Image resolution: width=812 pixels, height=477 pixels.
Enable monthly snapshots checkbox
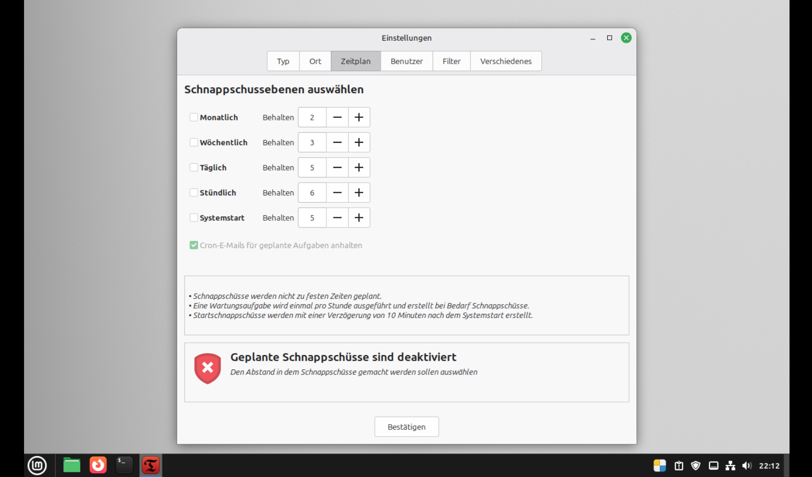click(x=194, y=117)
